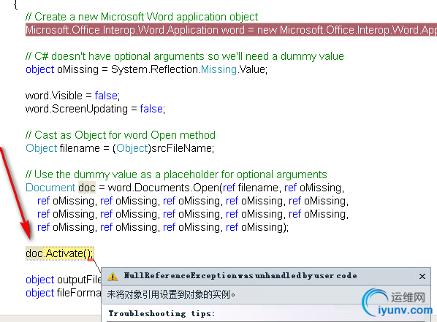Click comment 'Create a new Microsoft Word application object'

click(142, 17)
